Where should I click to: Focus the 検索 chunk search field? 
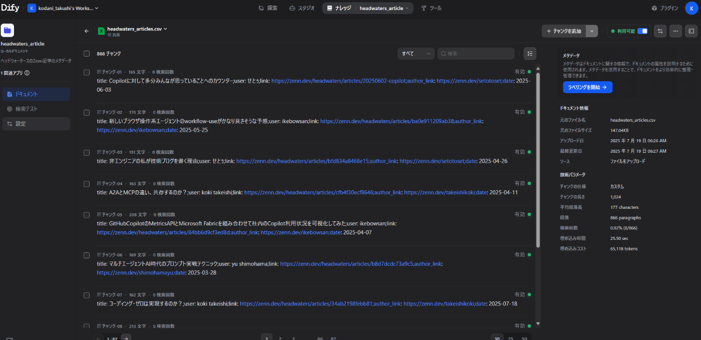coord(476,54)
